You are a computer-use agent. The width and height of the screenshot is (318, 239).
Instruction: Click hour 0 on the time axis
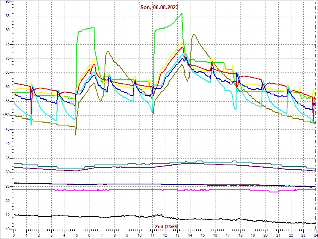click(14, 235)
